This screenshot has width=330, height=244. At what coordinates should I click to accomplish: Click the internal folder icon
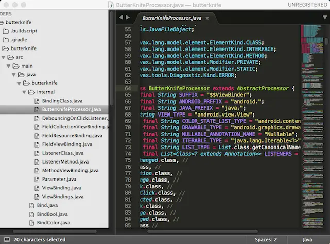tap(31, 92)
